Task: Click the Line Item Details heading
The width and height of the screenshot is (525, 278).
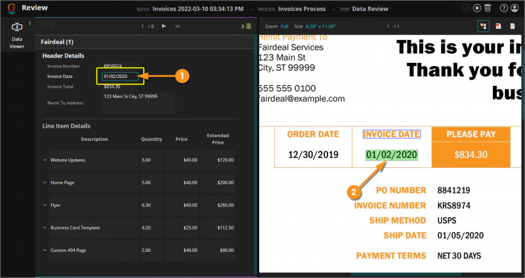Action: (x=66, y=126)
